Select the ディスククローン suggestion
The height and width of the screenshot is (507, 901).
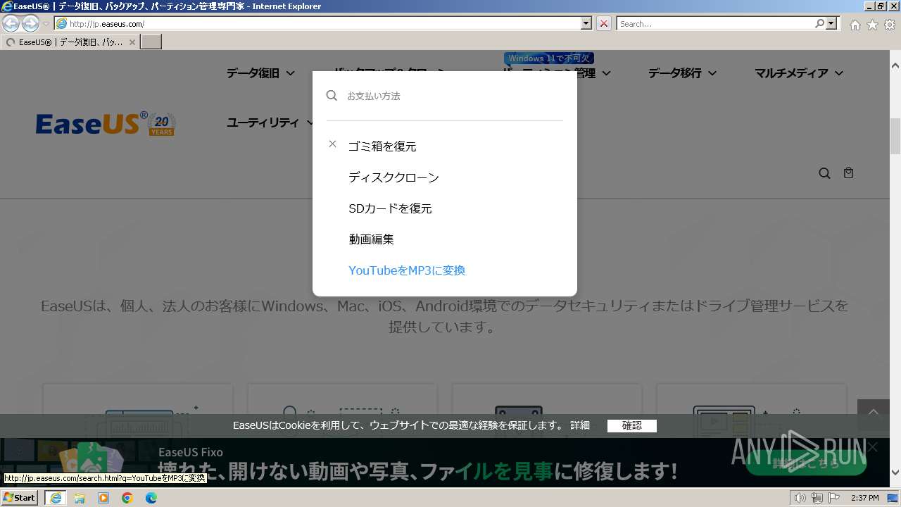point(393,177)
